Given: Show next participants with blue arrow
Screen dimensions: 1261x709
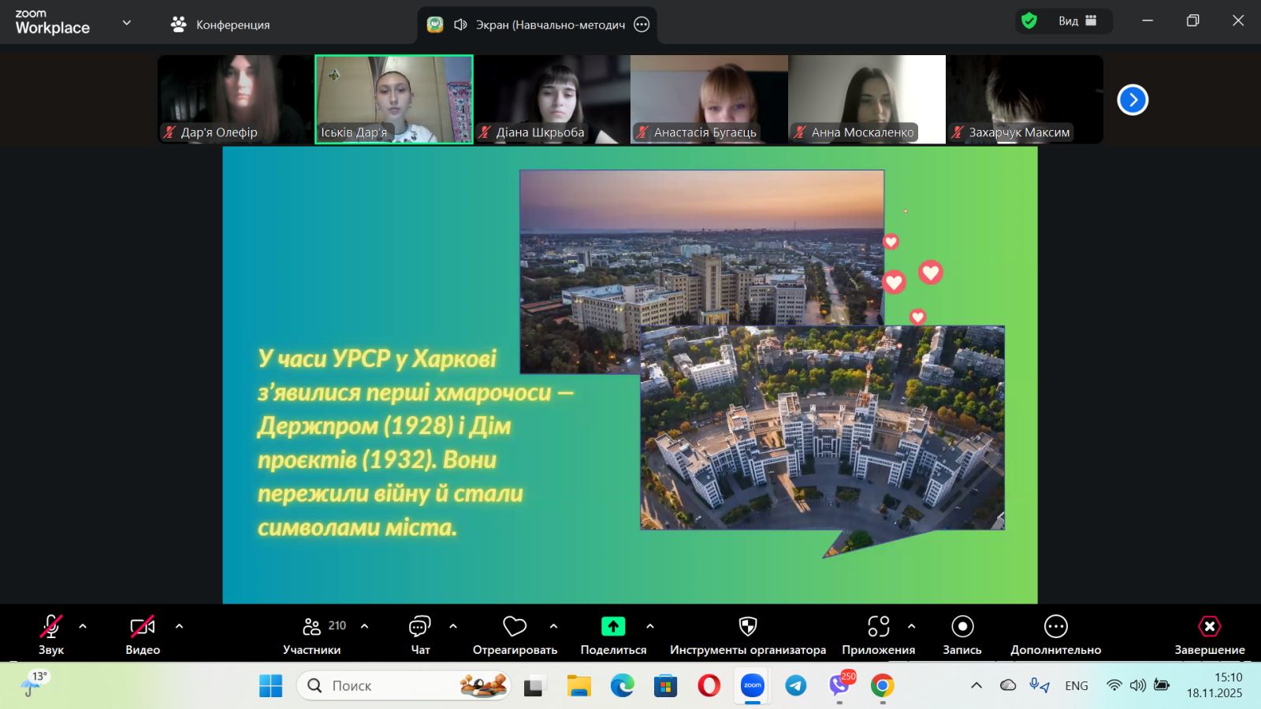Looking at the screenshot, I should coord(1133,100).
